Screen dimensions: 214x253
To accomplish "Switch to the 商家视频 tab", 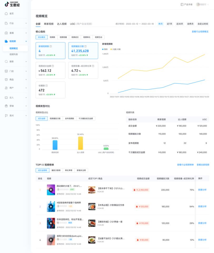I will [x=48, y=24].
